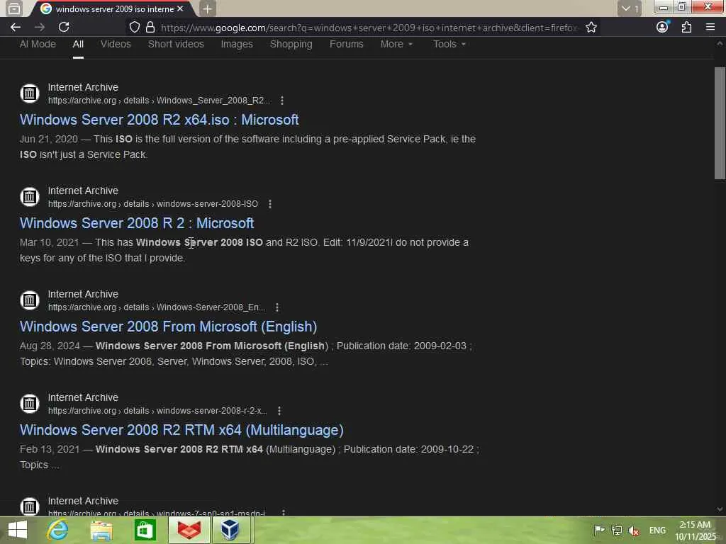Go back to the previous page

(16, 28)
